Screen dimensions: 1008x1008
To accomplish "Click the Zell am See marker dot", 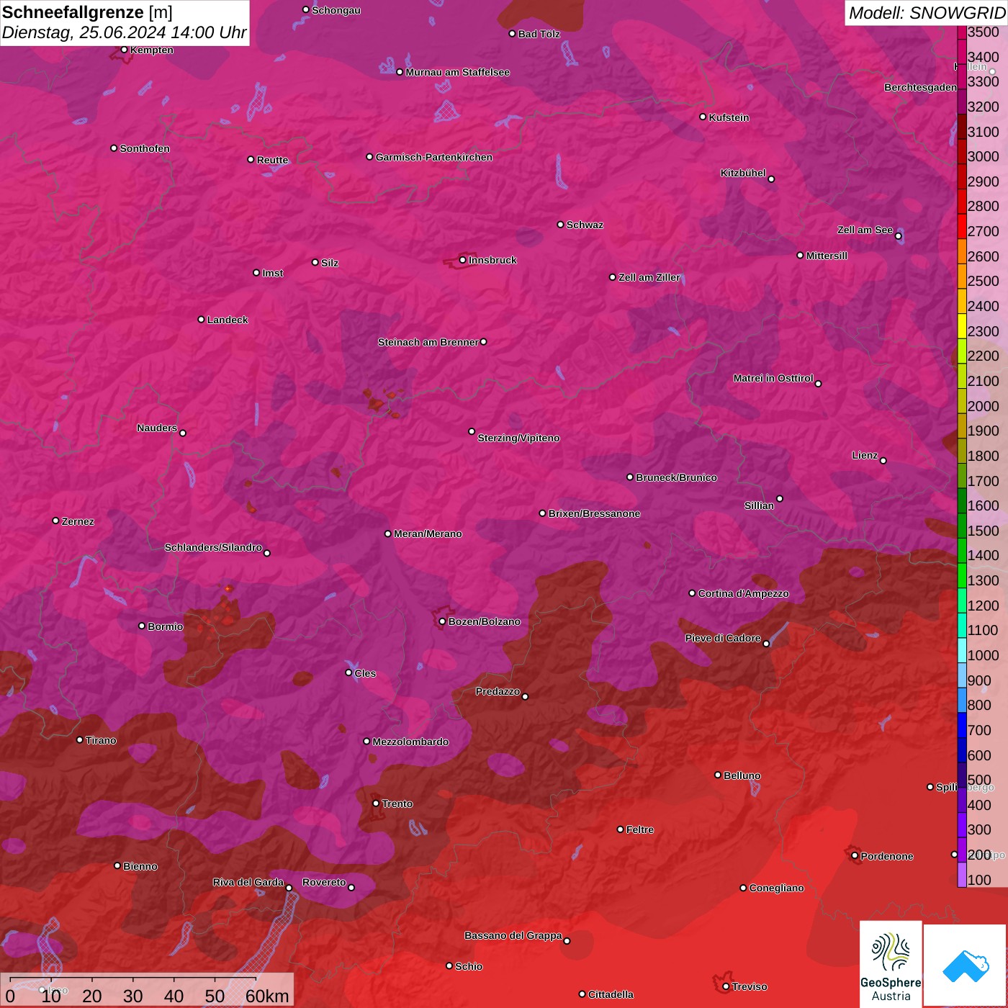I will (898, 235).
